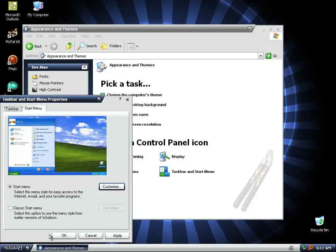Screen dimensions: 336x252
Task: Open the Recycle Bin icon
Action: 320,224
